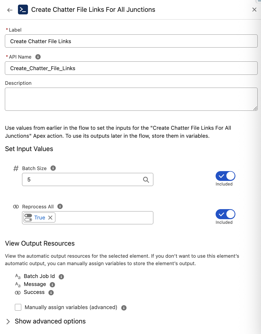Click the API Name input field
The image size is (261, 334).
[x=131, y=68]
